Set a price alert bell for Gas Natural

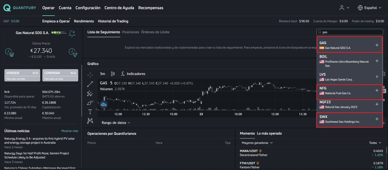pyautogui.click(x=72, y=33)
